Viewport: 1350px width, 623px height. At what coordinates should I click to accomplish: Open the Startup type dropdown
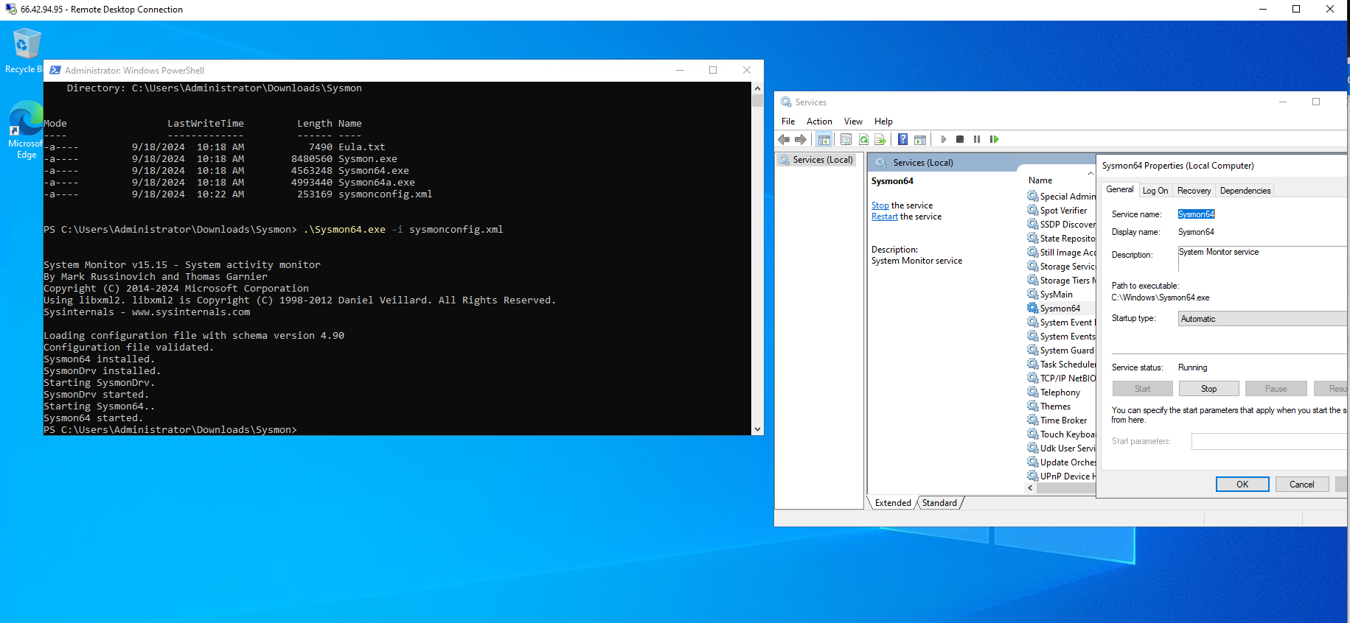pyautogui.click(x=1262, y=319)
